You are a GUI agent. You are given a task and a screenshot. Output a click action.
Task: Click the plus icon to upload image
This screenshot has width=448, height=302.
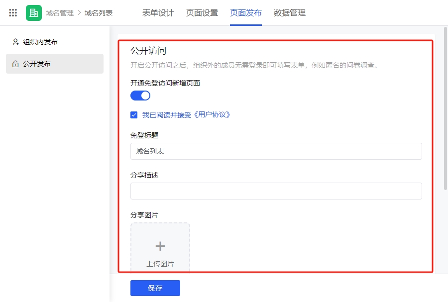coord(160,246)
